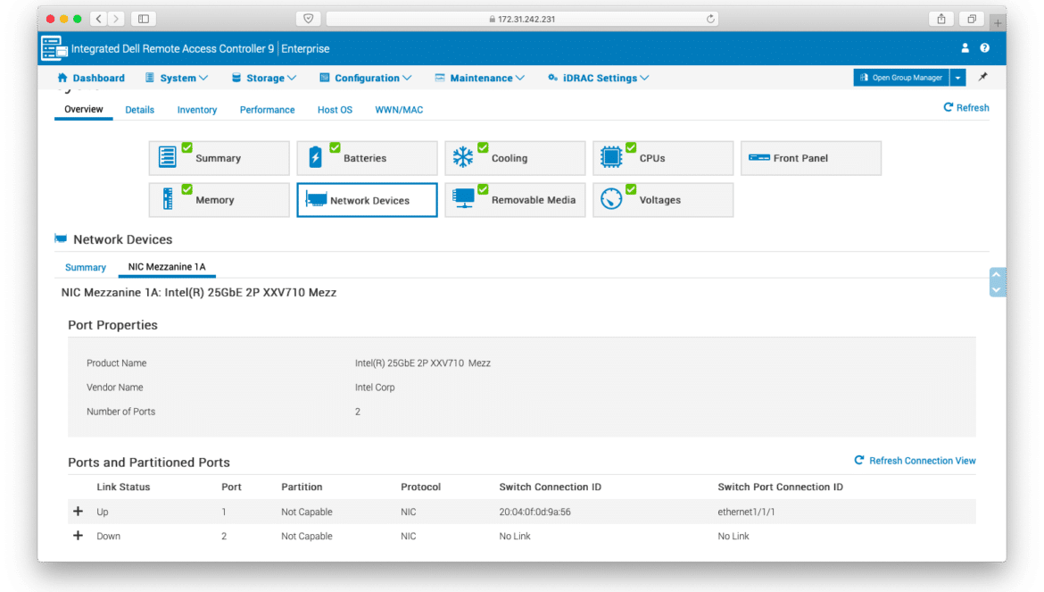Reload the page using the address bar icon

pyautogui.click(x=710, y=19)
